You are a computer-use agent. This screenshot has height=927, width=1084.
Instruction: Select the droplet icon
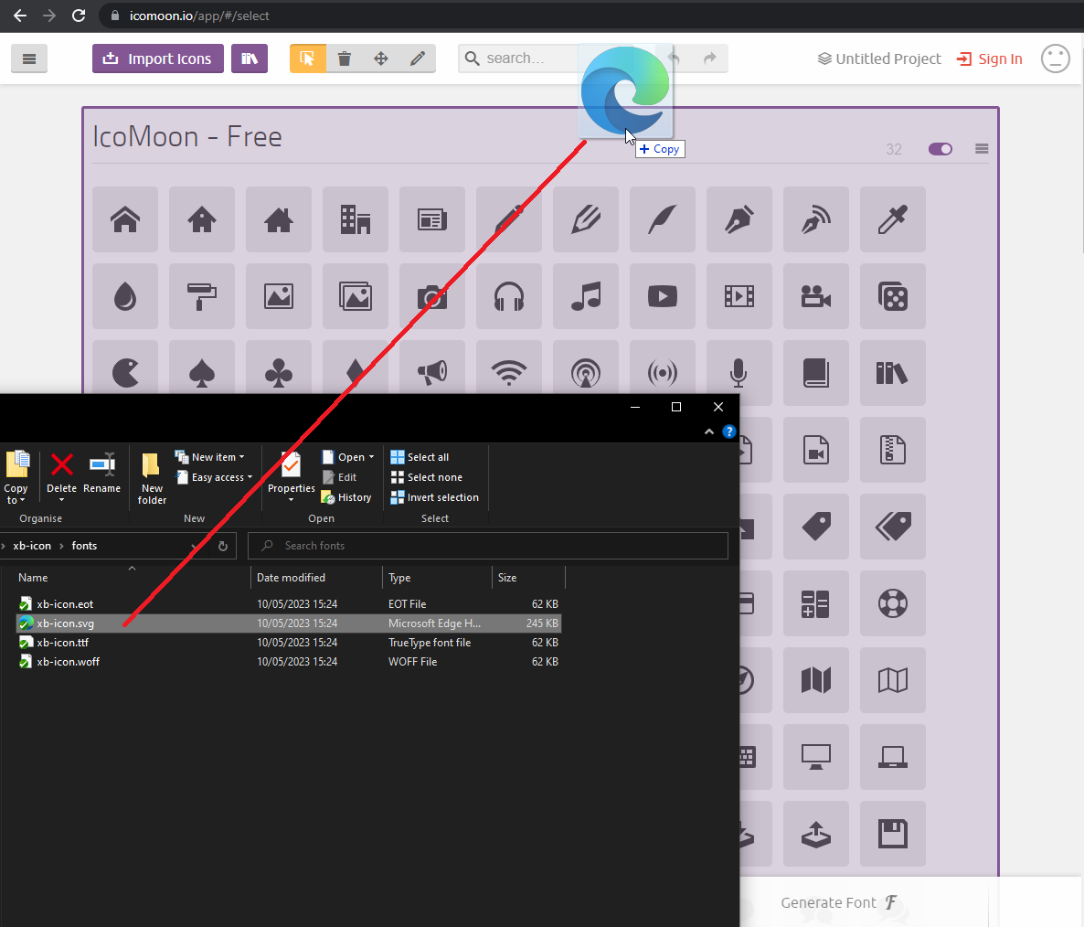[x=125, y=296]
